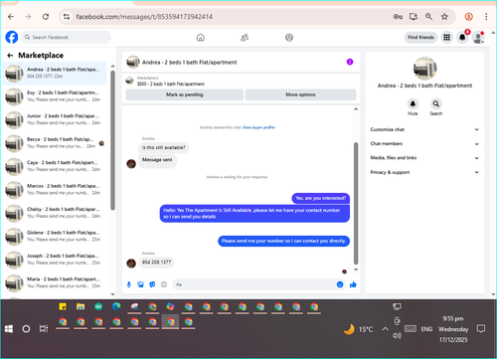This screenshot has width=497, height=359.
Task: Open the Evy conversation in list
Action: pos(55,96)
